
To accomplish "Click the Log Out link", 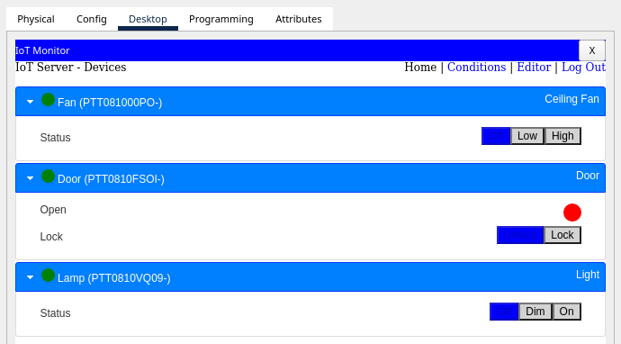I will pos(583,68).
